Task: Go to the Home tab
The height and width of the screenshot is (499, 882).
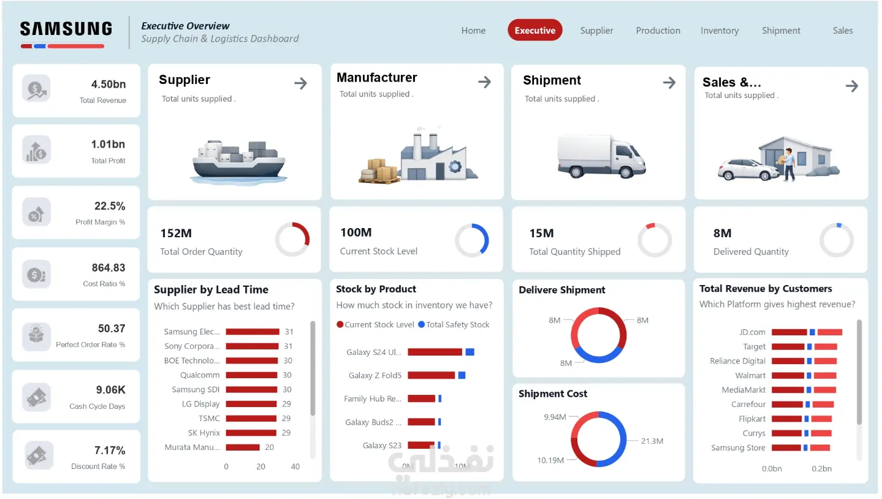Action: [x=473, y=31]
